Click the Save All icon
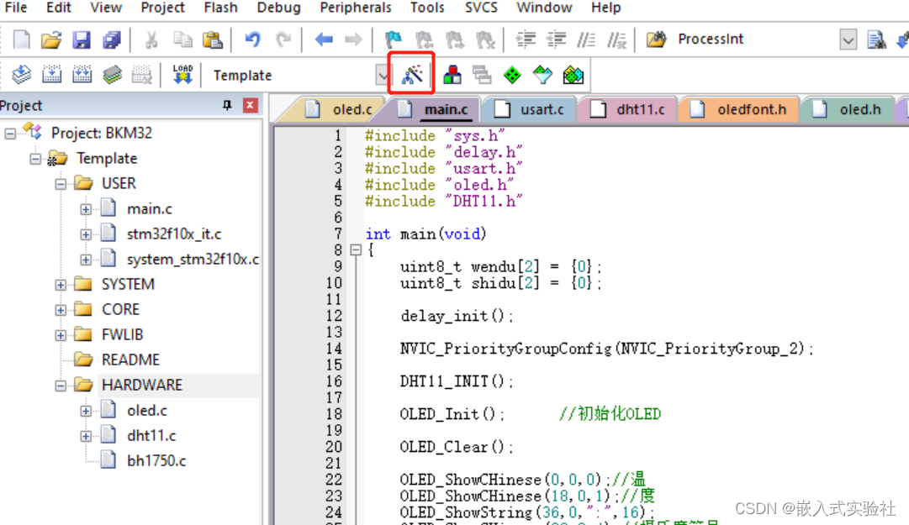 coord(111,39)
